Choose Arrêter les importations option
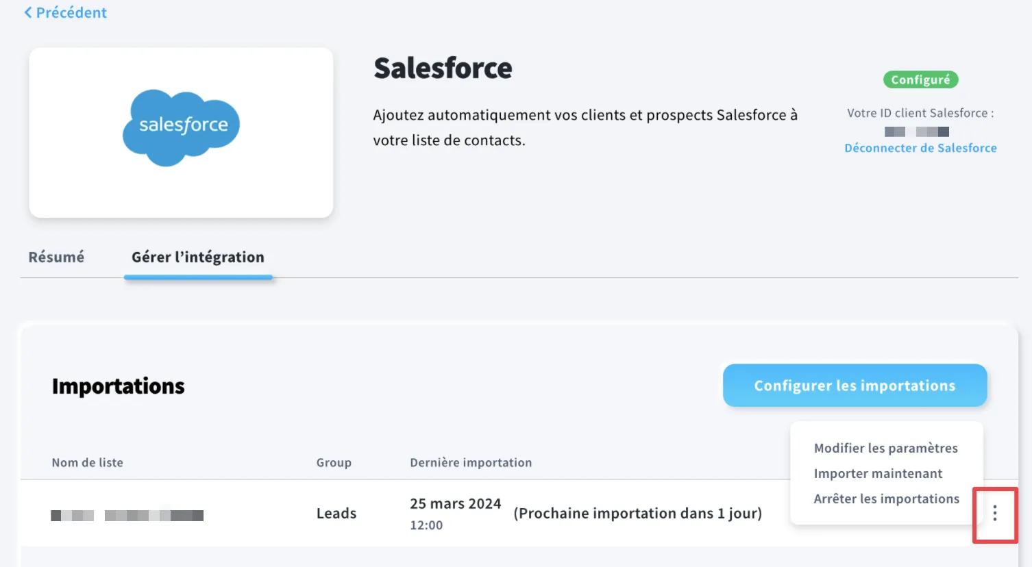Screen dimensions: 1032x567 (886, 499)
